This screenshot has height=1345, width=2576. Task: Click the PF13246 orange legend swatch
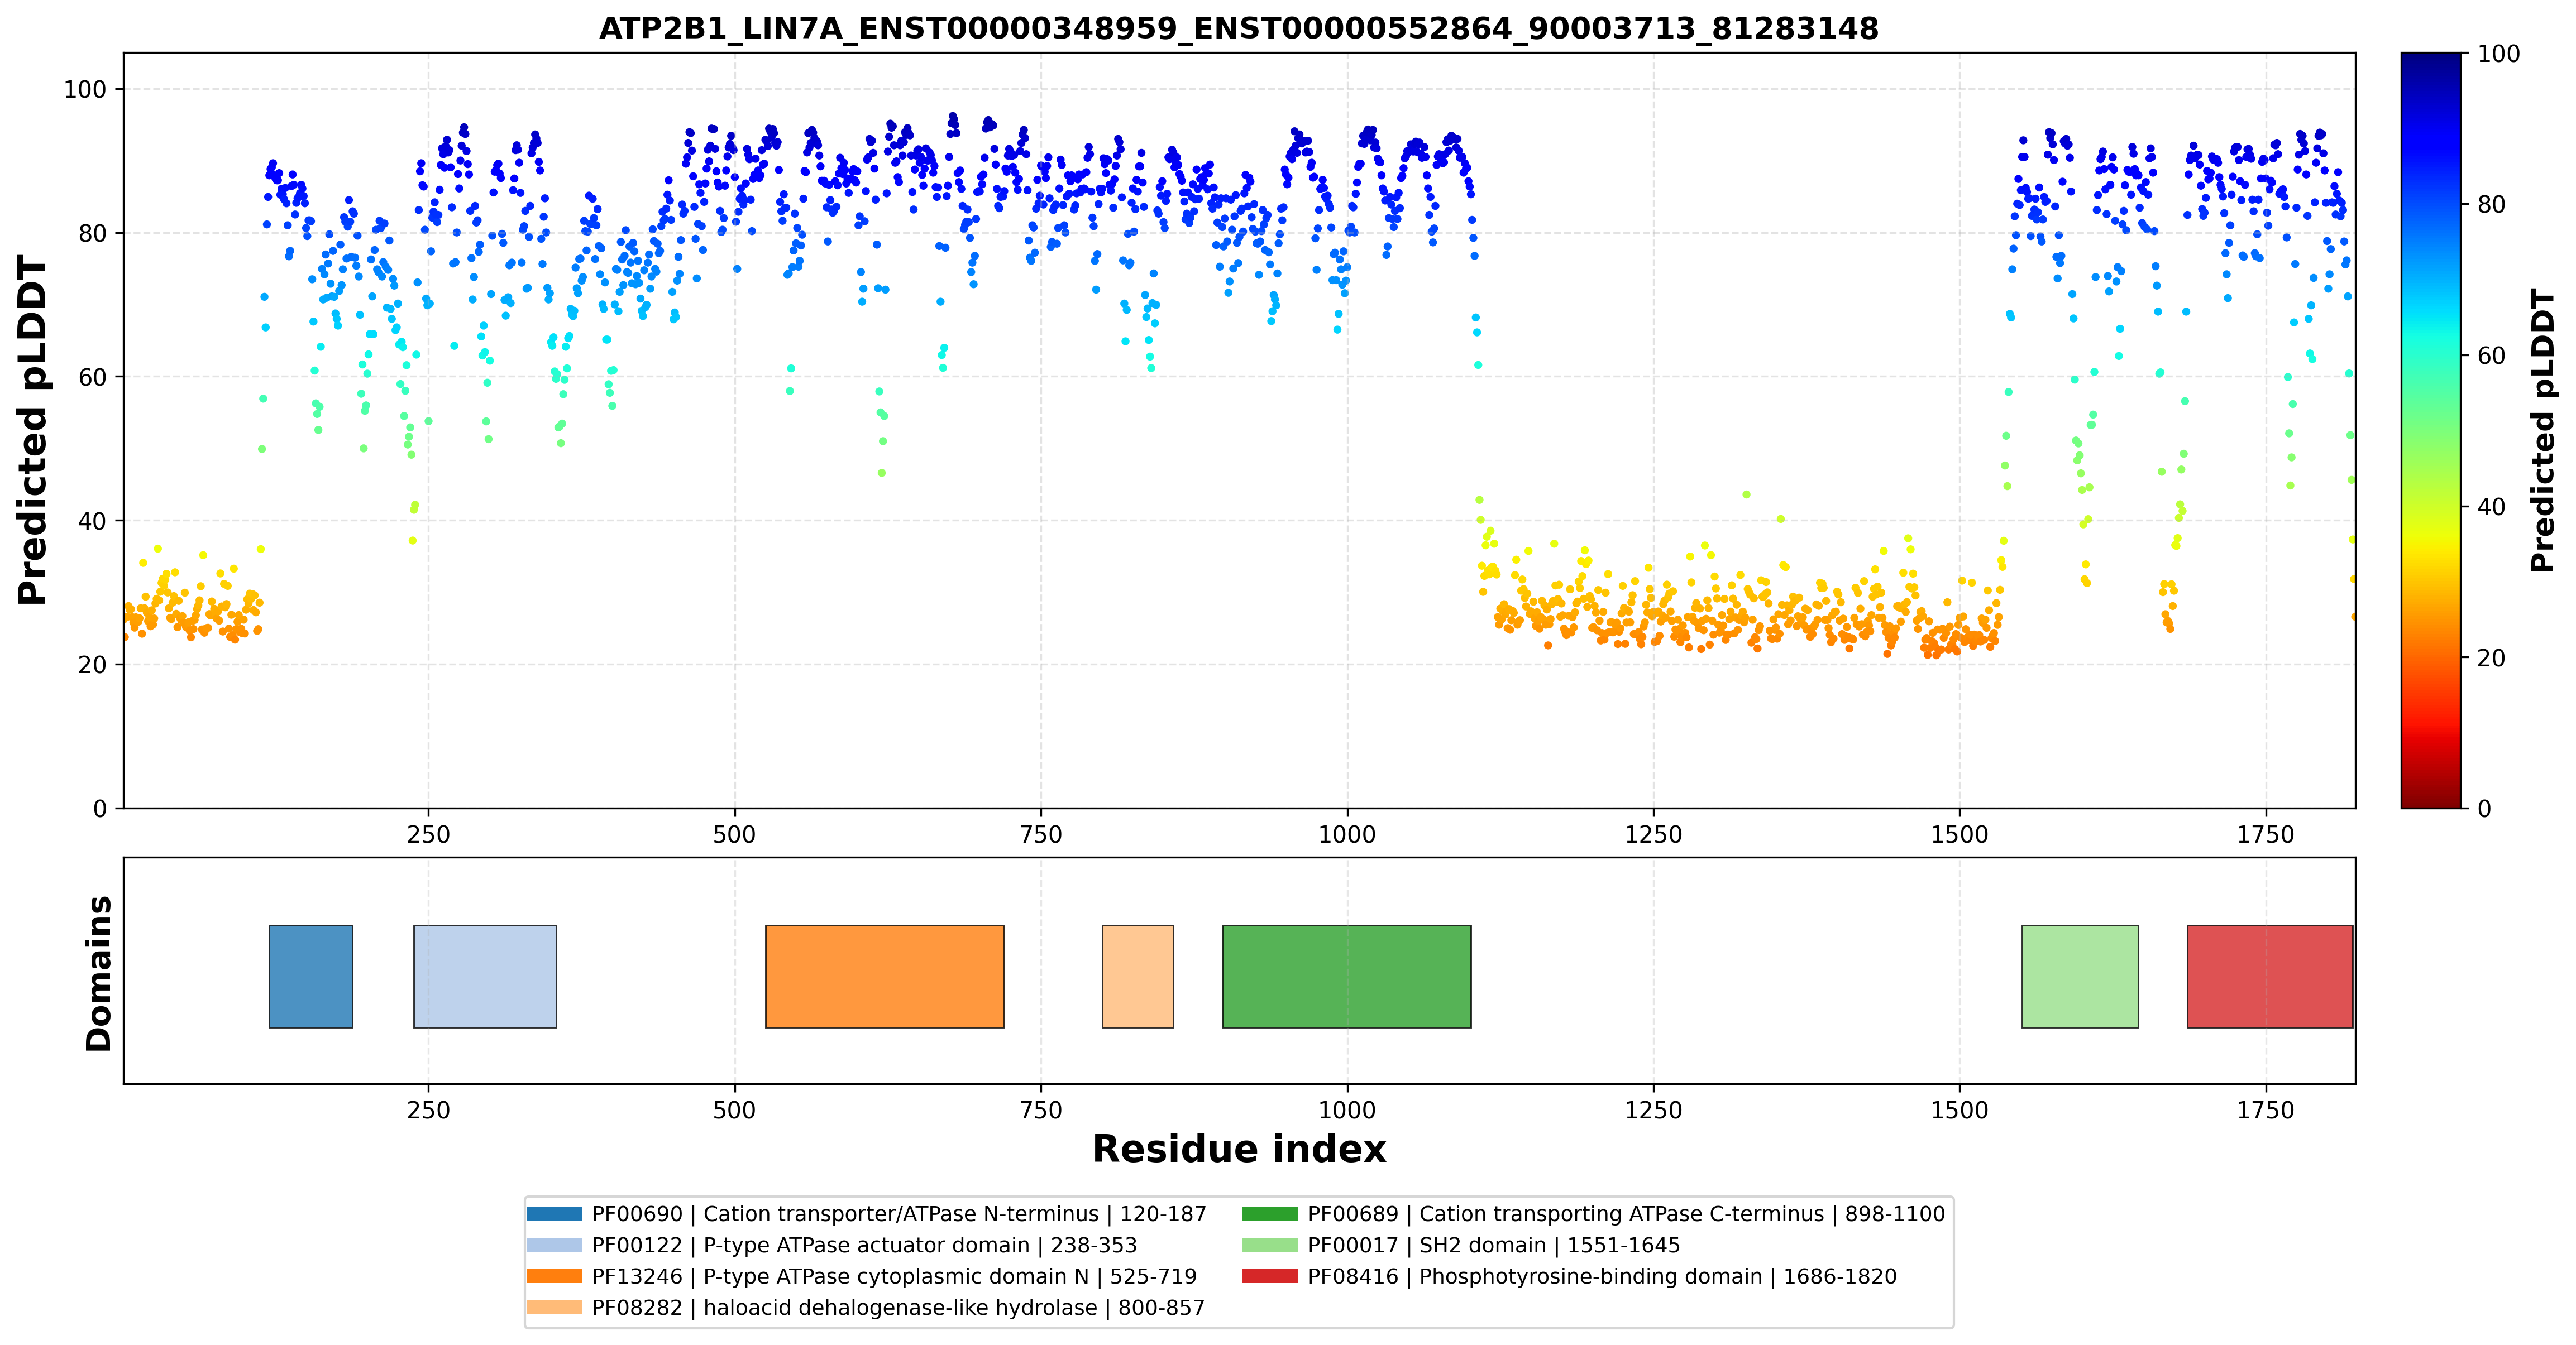click(554, 1276)
